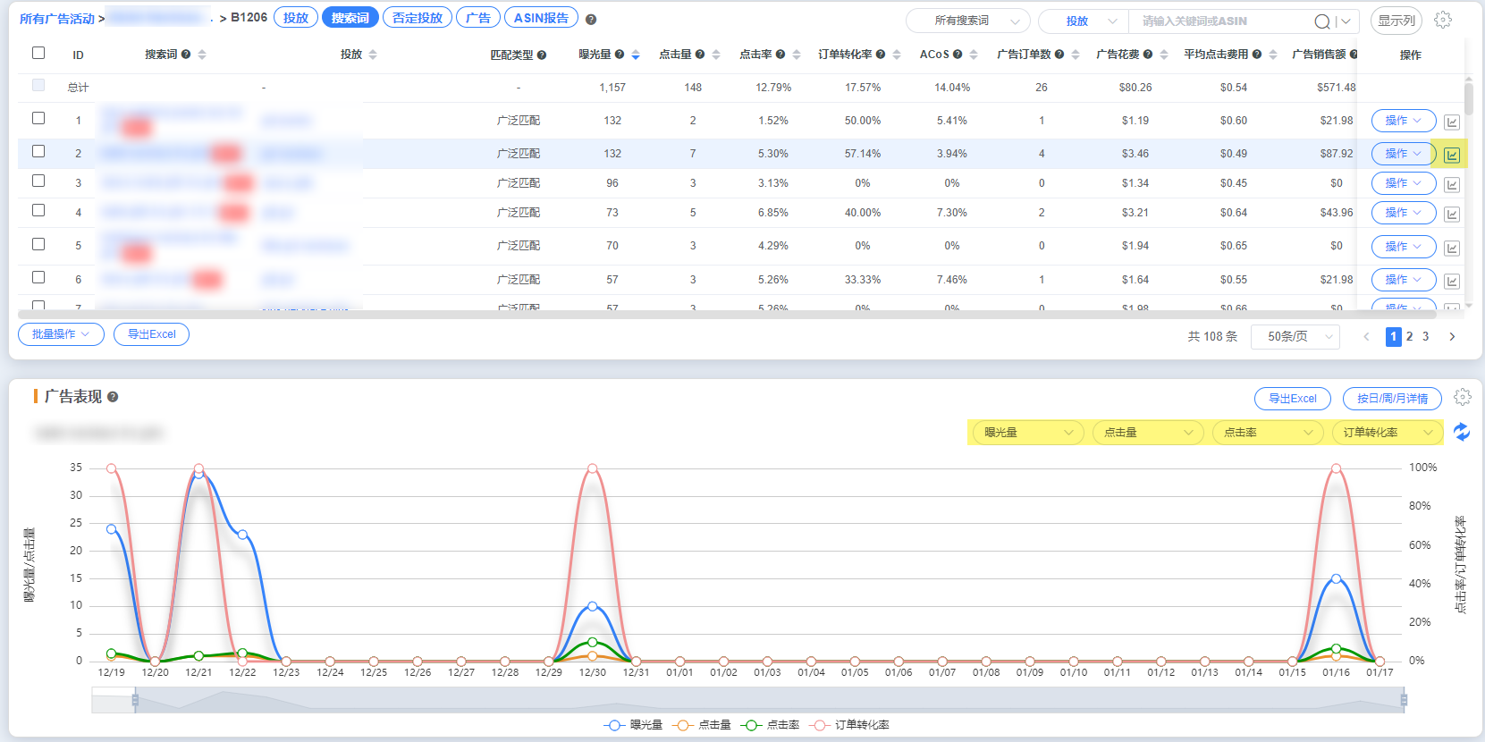Sort by 曝光量 column arrows
This screenshot has width=1485, height=742.
point(636,55)
